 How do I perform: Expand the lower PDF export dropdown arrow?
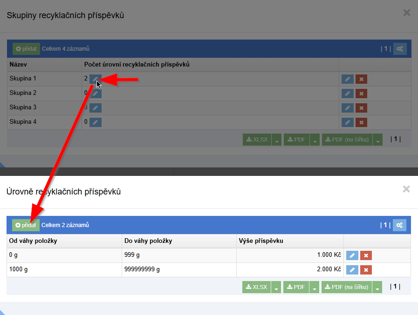click(x=314, y=287)
